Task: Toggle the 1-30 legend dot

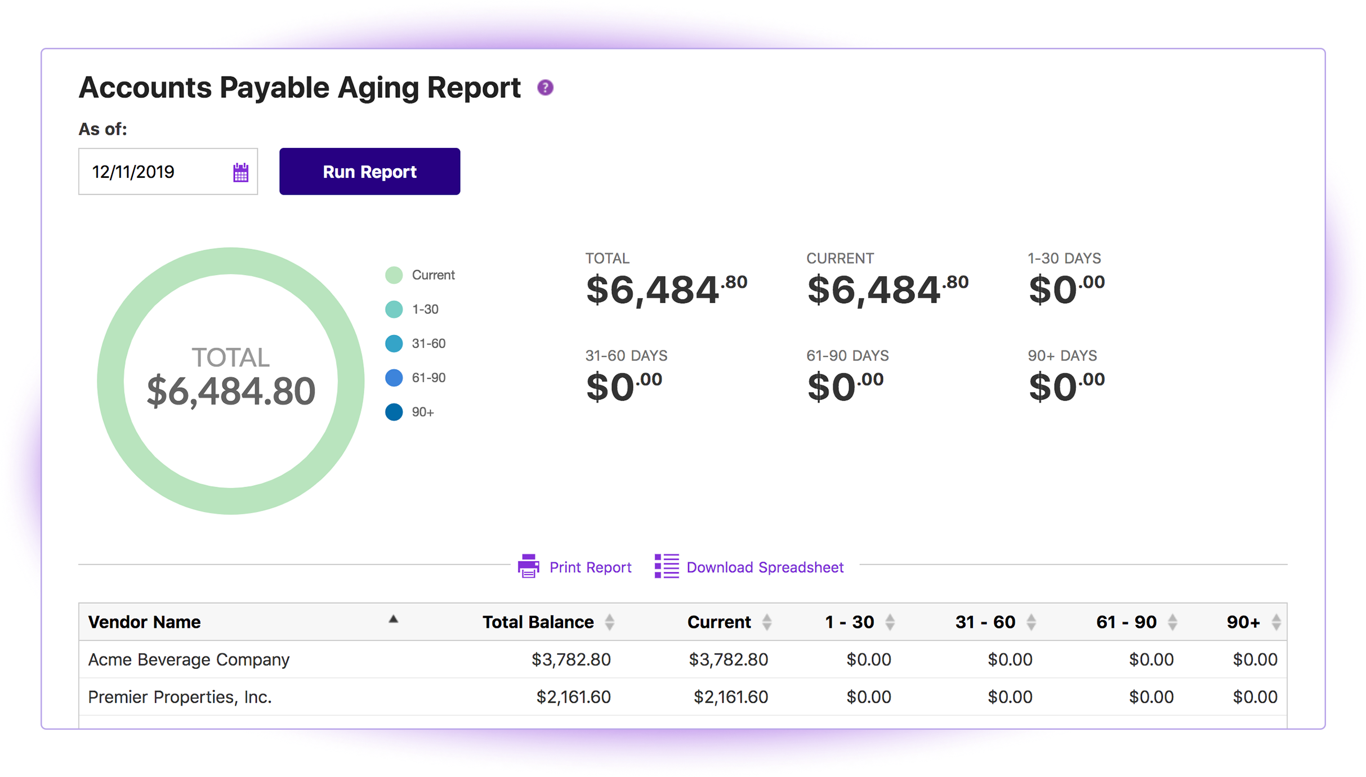Action: coord(394,309)
